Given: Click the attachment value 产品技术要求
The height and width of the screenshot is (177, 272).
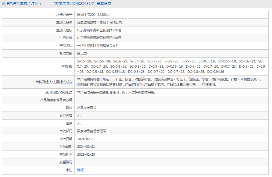Looking at the screenshot, I should tap(87, 108).
